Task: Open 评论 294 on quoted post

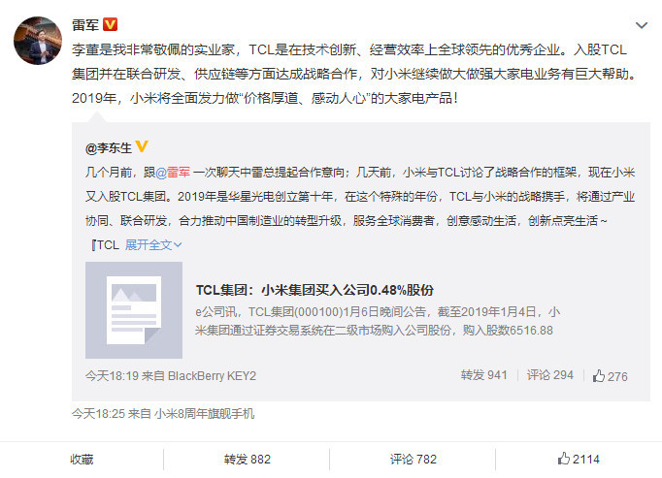Action: point(550,375)
